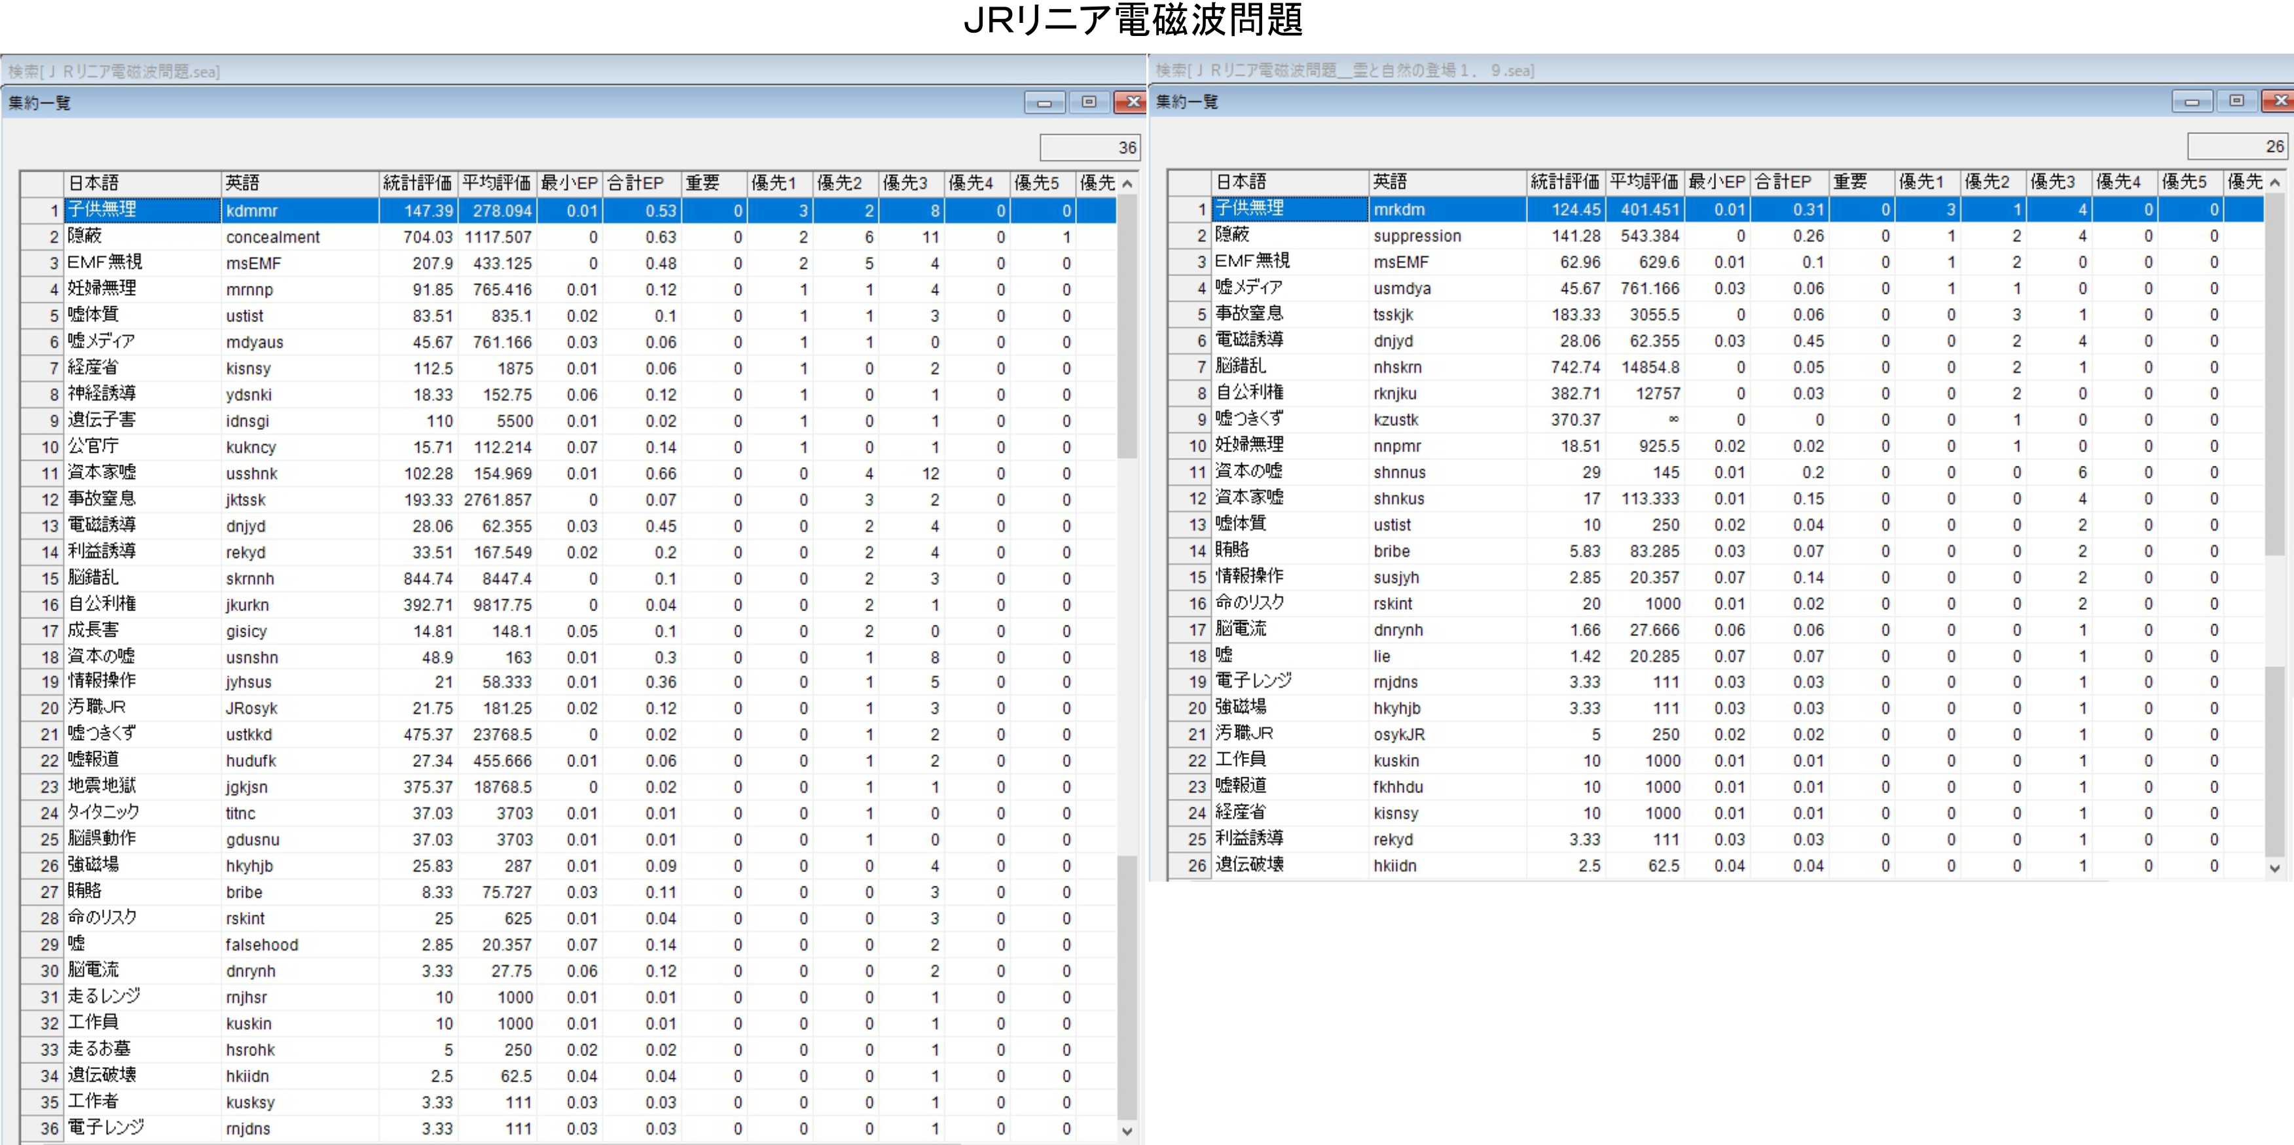Click the count field showing 36
Screen dimensions: 2294x1145
coord(1090,148)
